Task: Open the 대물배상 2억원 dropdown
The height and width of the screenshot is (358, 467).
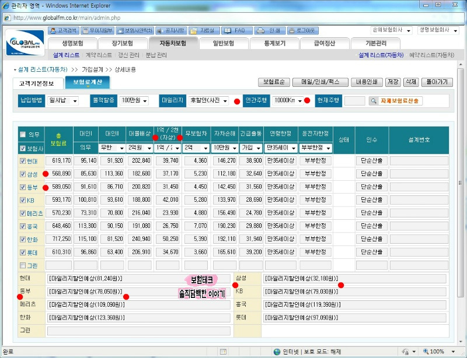Action: coord(140,148)
